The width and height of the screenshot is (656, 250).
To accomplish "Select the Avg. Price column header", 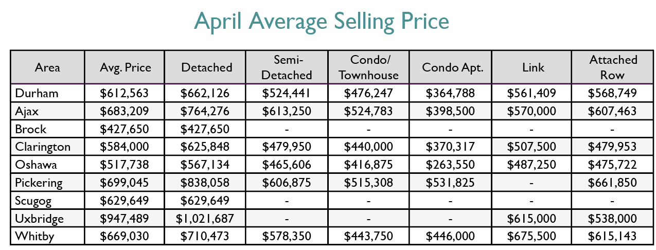I will [126, 67].
